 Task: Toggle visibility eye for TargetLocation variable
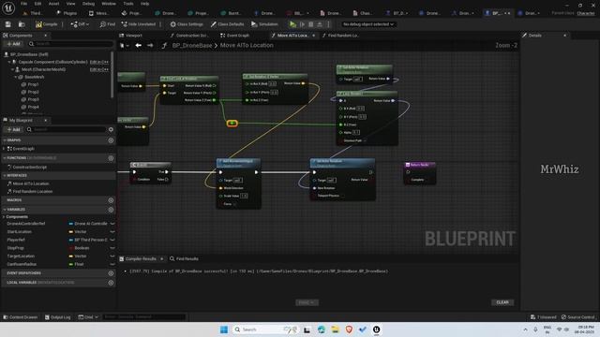click(112, 256)
